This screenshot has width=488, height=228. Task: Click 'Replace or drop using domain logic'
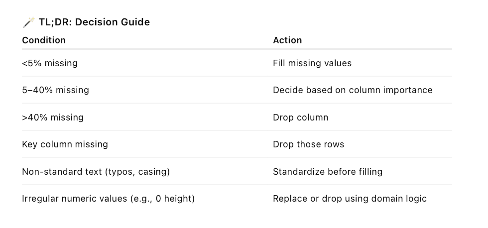coord(350,199)
